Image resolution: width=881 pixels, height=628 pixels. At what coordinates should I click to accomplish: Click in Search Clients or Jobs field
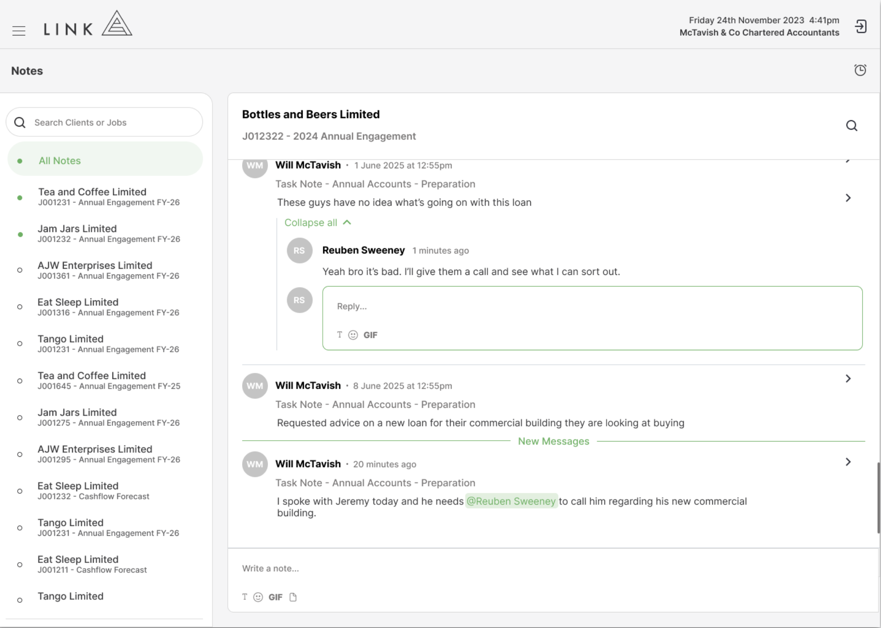coord(105,122)
